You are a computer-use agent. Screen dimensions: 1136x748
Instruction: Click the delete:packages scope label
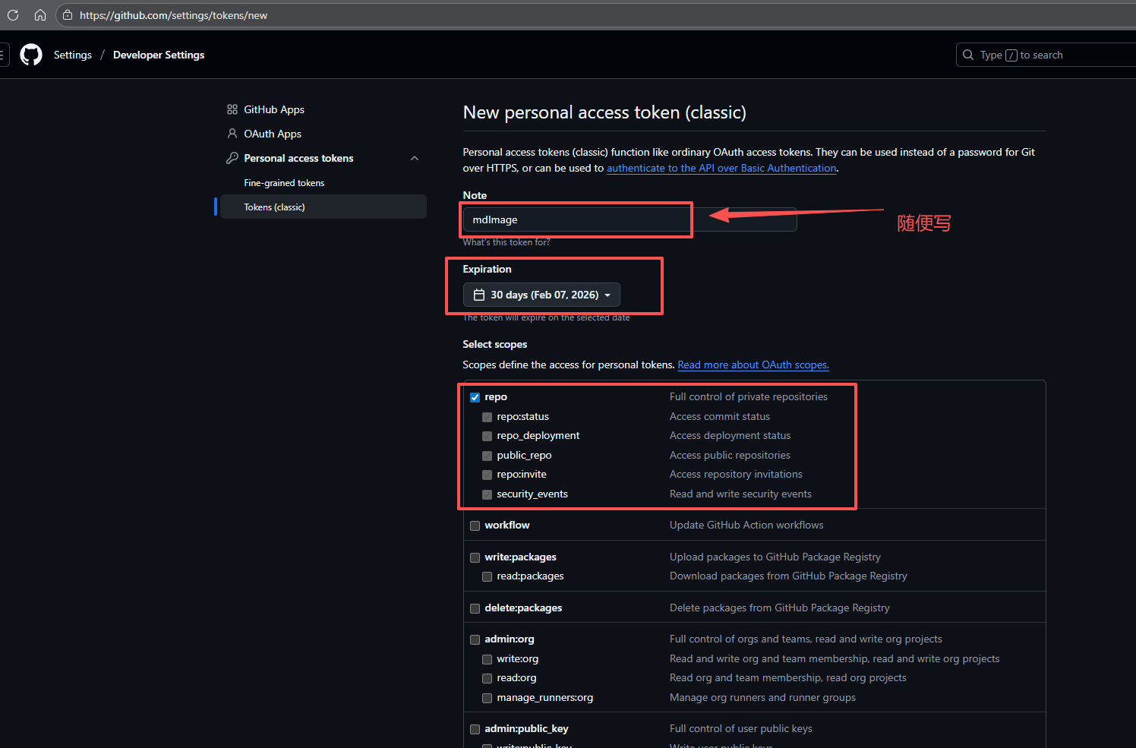(x=523, y=608)
